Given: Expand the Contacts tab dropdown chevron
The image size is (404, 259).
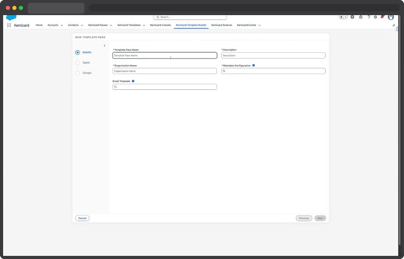Looking at the screenshot, I should (x=82, y=25).
